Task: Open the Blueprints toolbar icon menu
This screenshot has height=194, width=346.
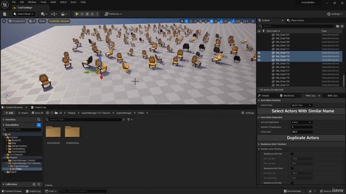Action: tap(54, 14)
